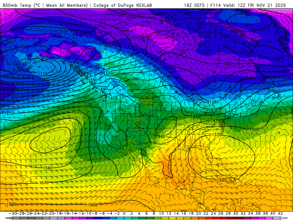This screenshot has height=220, width=293.
Task: Click the 0 value on the color scale
Action: click(124, 213)
